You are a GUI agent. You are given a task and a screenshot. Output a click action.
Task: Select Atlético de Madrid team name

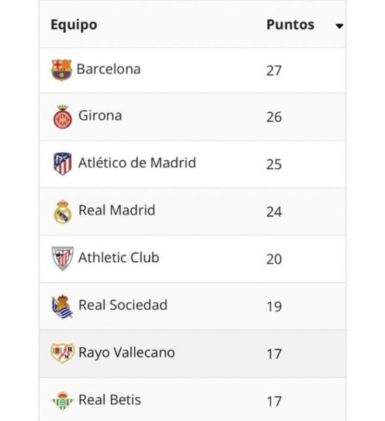(137, 163)
